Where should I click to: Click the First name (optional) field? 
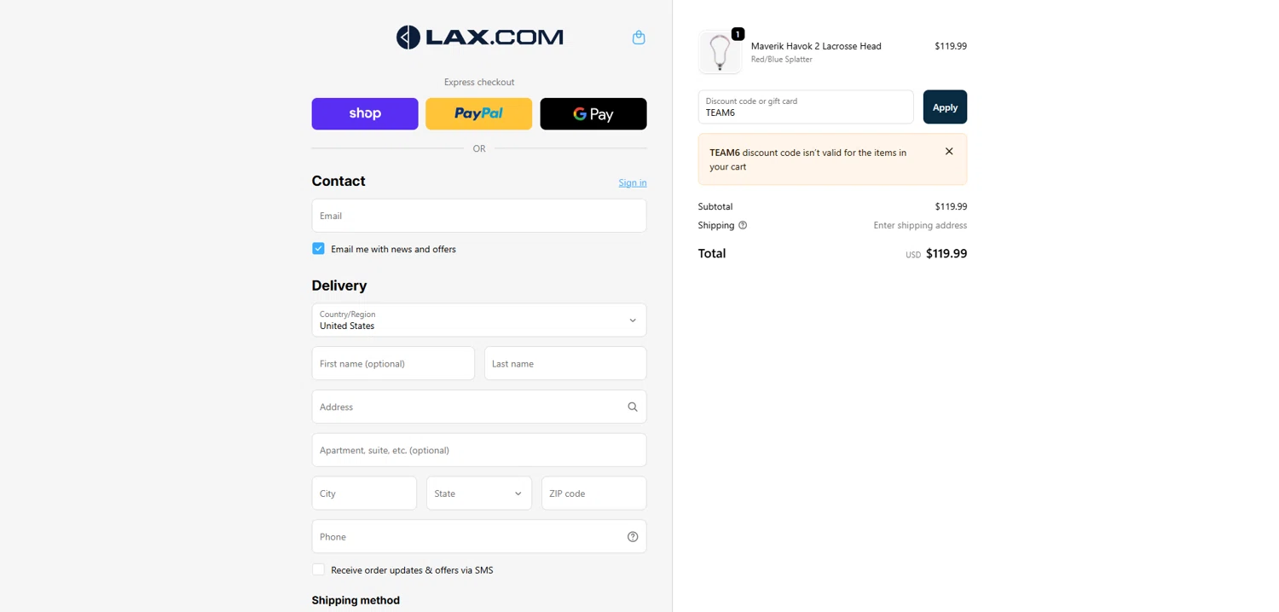pos(393,363)
